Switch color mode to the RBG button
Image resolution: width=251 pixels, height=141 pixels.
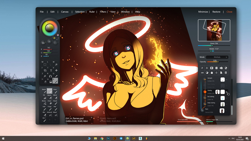point(43,43)
